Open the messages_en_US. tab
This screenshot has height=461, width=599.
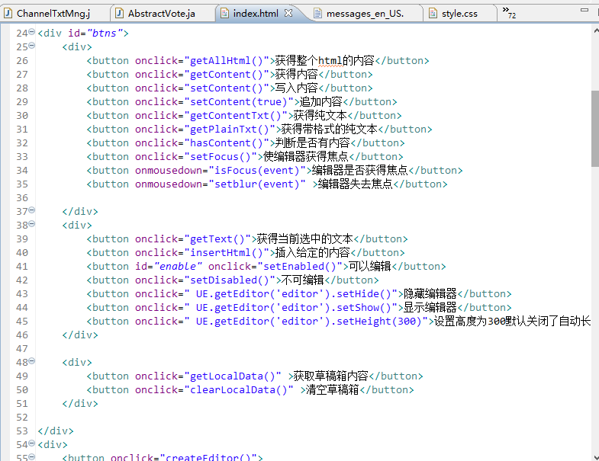[365, 14]
